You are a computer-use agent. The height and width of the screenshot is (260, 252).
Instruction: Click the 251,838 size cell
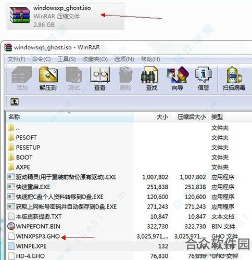coord(158,187)
